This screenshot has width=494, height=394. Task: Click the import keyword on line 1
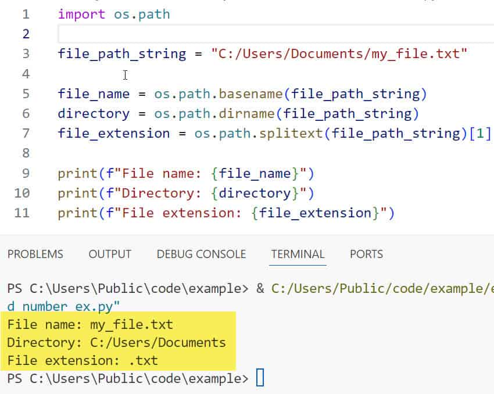(82, 14)
